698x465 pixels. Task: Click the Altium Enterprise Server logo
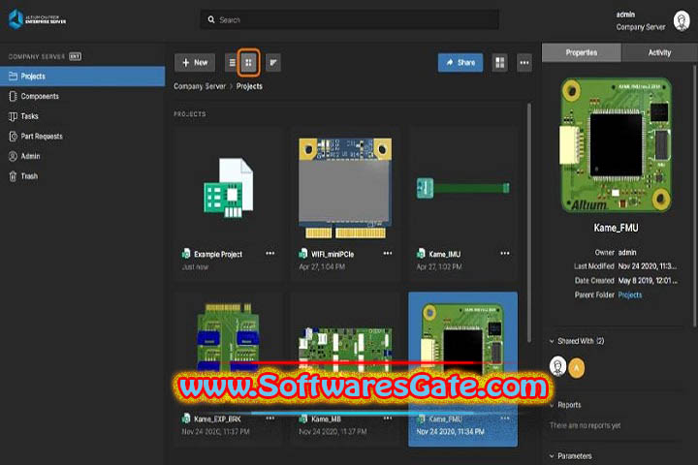38,19
